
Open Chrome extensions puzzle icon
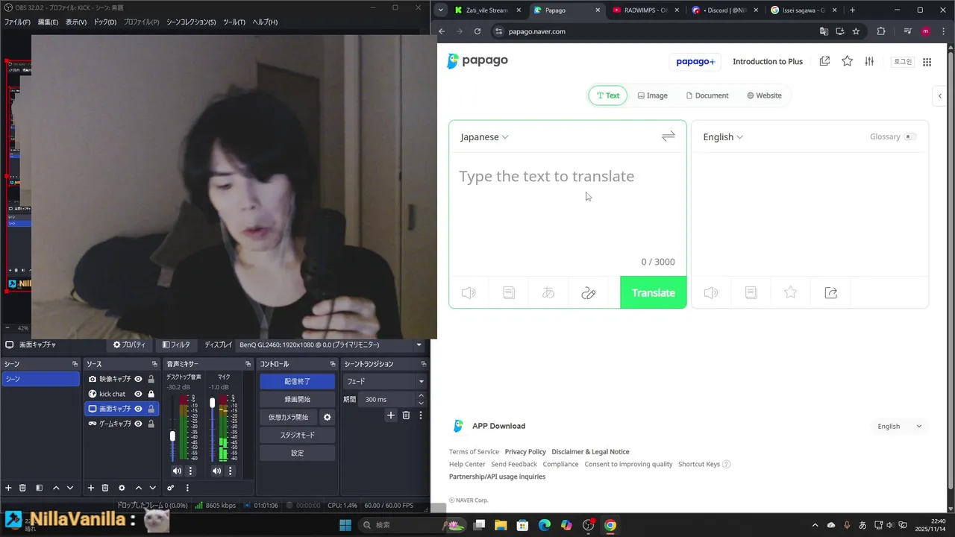[x=881, y=31]
